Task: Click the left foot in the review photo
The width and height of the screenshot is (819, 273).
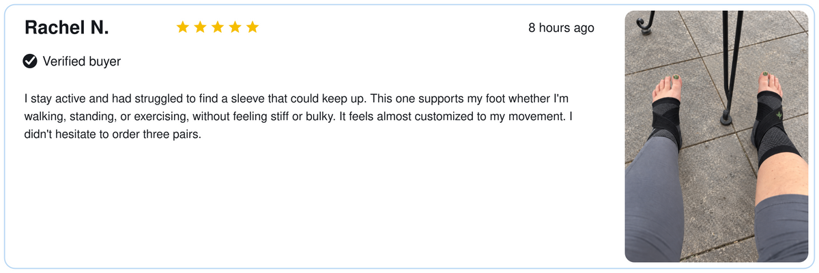Action: [x=665, y=109]
